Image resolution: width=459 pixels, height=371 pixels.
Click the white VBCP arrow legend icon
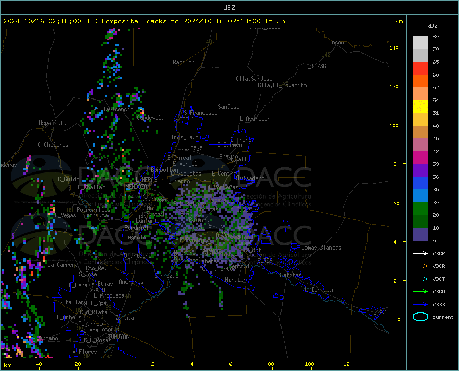(420, 253)
